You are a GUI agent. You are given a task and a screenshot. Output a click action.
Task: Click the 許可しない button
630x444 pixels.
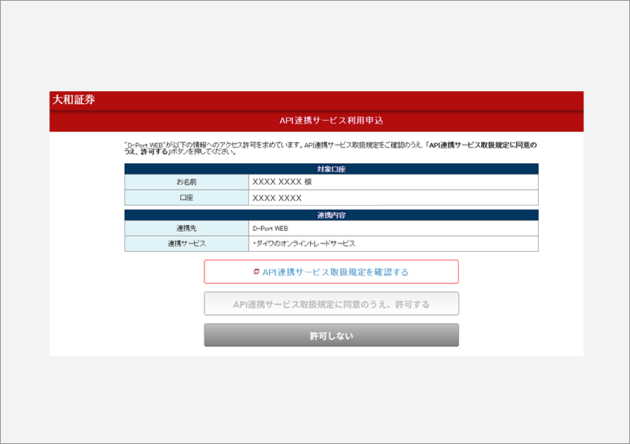331,335
